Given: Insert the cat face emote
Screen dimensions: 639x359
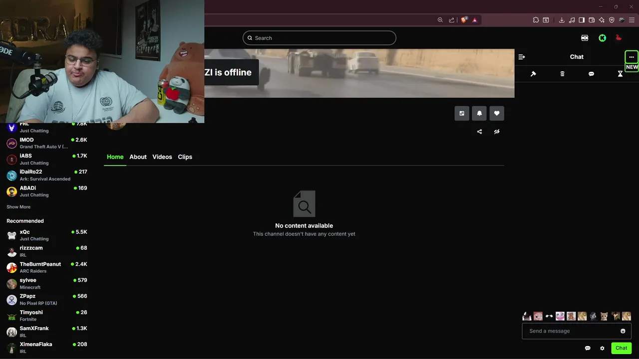Looking at the screenshot, I should [x=605, y=316].
